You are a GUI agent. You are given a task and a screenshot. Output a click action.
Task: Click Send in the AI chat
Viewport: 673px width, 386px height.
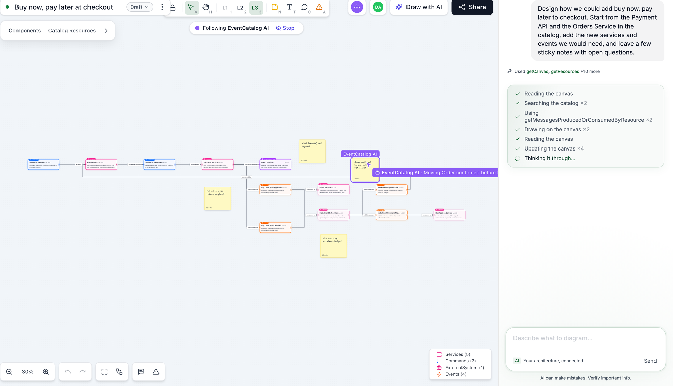click(x=650, y=361)
